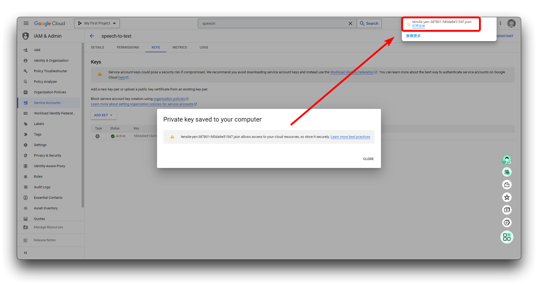
Task: Switch to the METRICS tab
Action: pos(180,47)
